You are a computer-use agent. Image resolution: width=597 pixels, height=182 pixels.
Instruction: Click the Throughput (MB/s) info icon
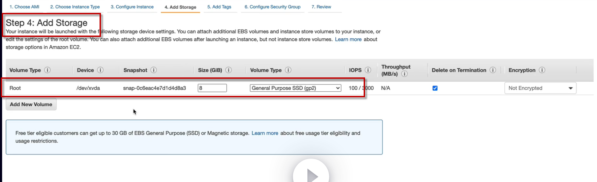tap(405, 74)
